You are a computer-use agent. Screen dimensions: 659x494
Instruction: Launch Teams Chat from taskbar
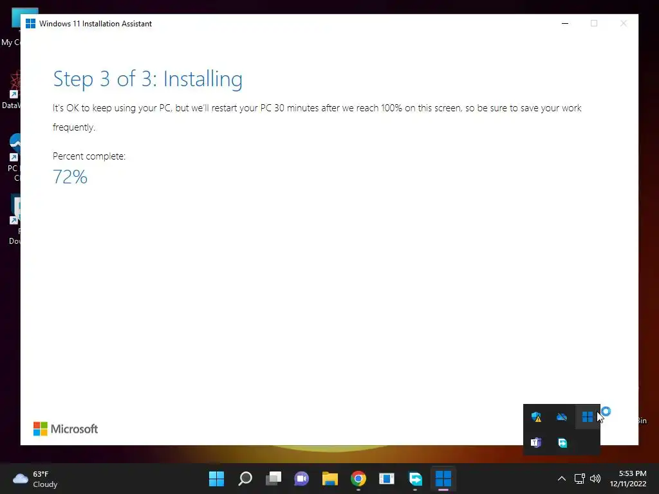301,479
